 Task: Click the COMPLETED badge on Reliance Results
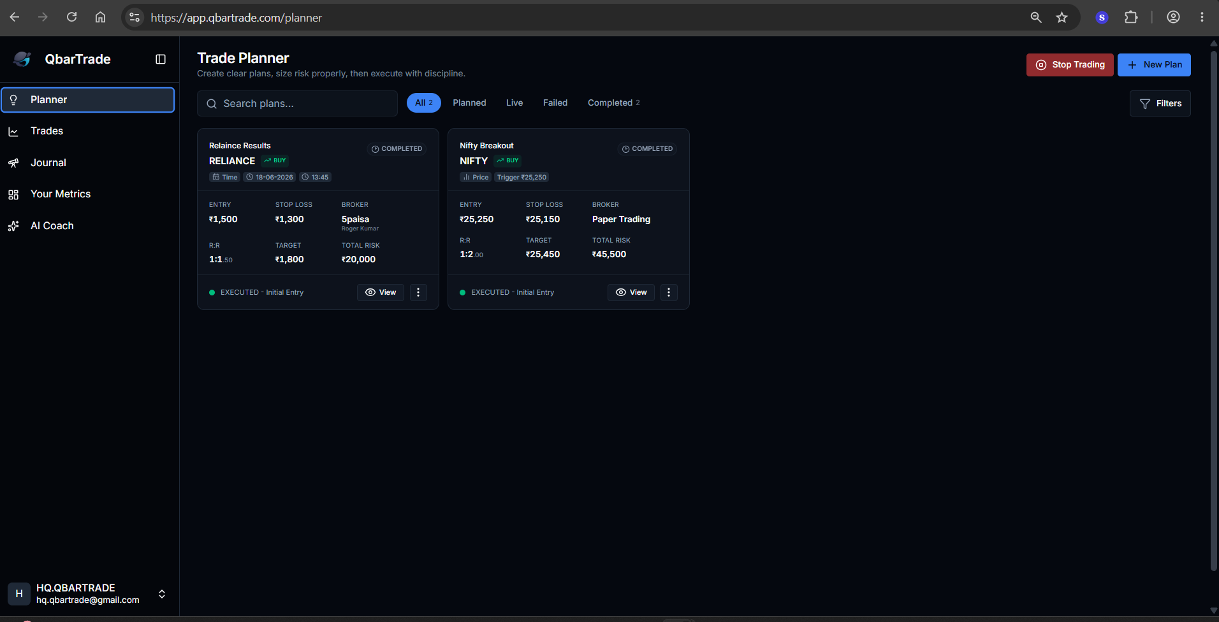point(397,149)
